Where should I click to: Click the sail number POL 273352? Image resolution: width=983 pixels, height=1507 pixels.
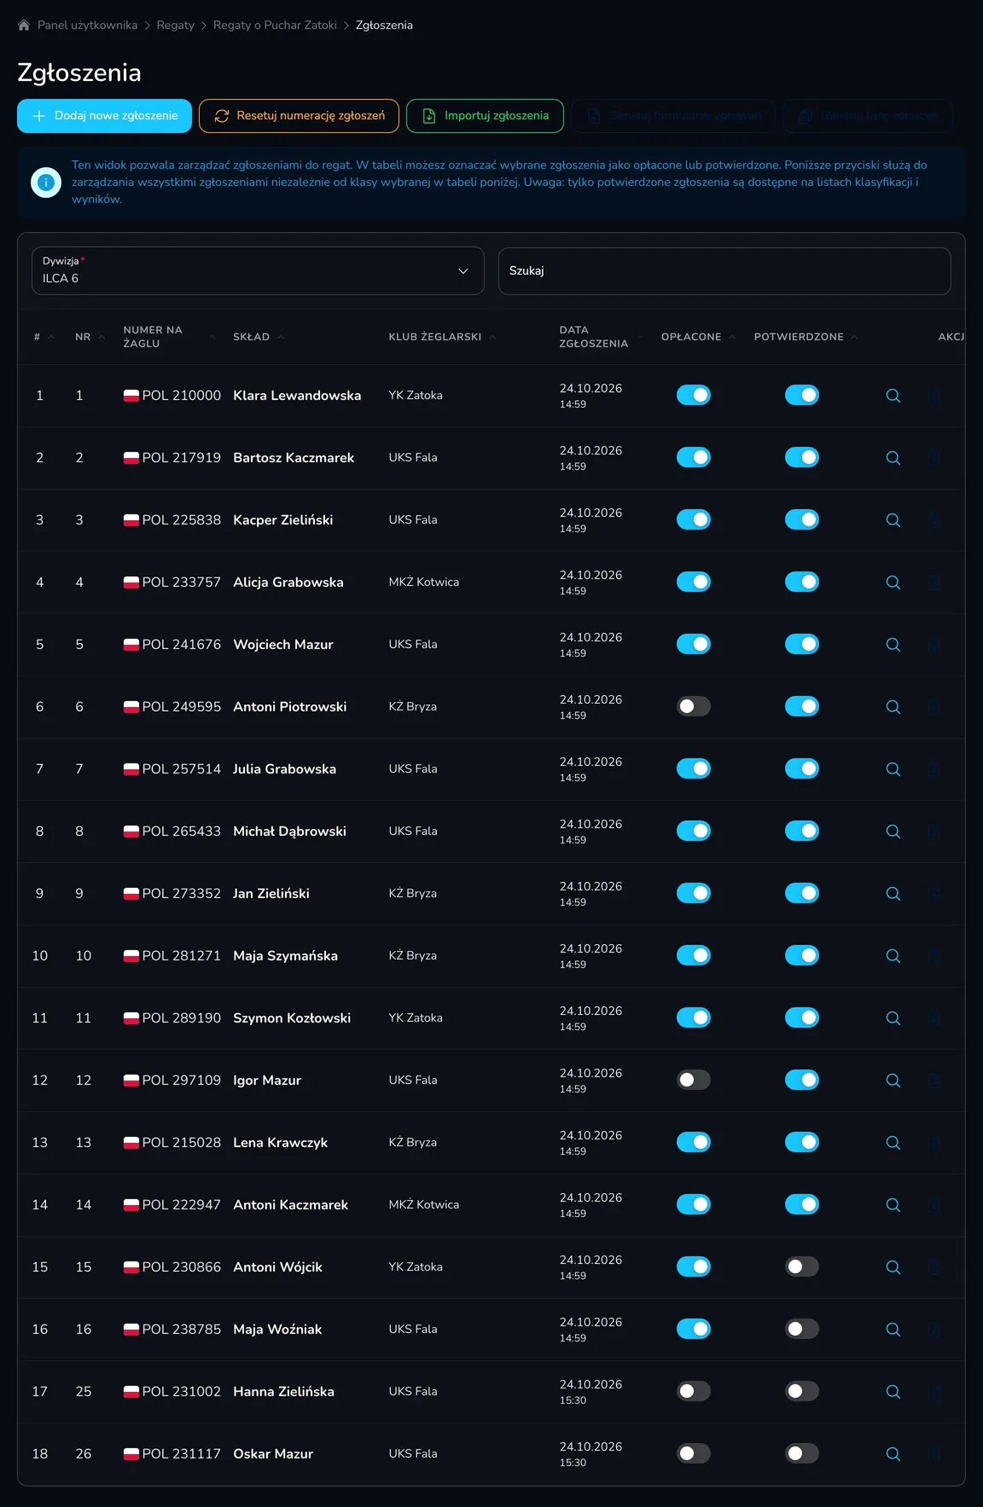(x=182, y=894)
